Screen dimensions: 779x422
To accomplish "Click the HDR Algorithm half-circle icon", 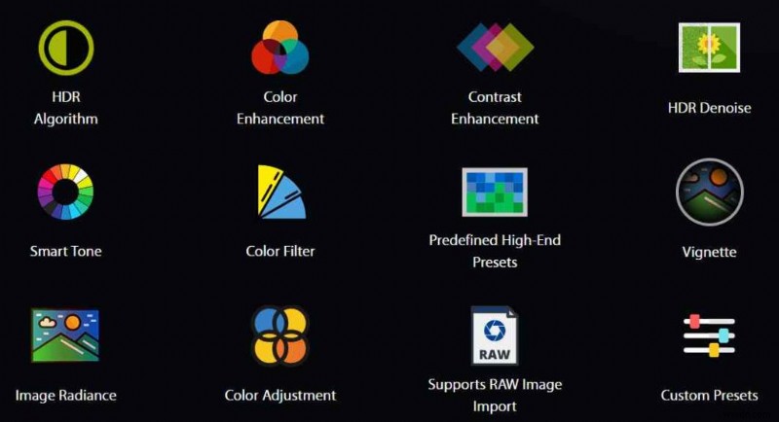I will tap(66, 48).
